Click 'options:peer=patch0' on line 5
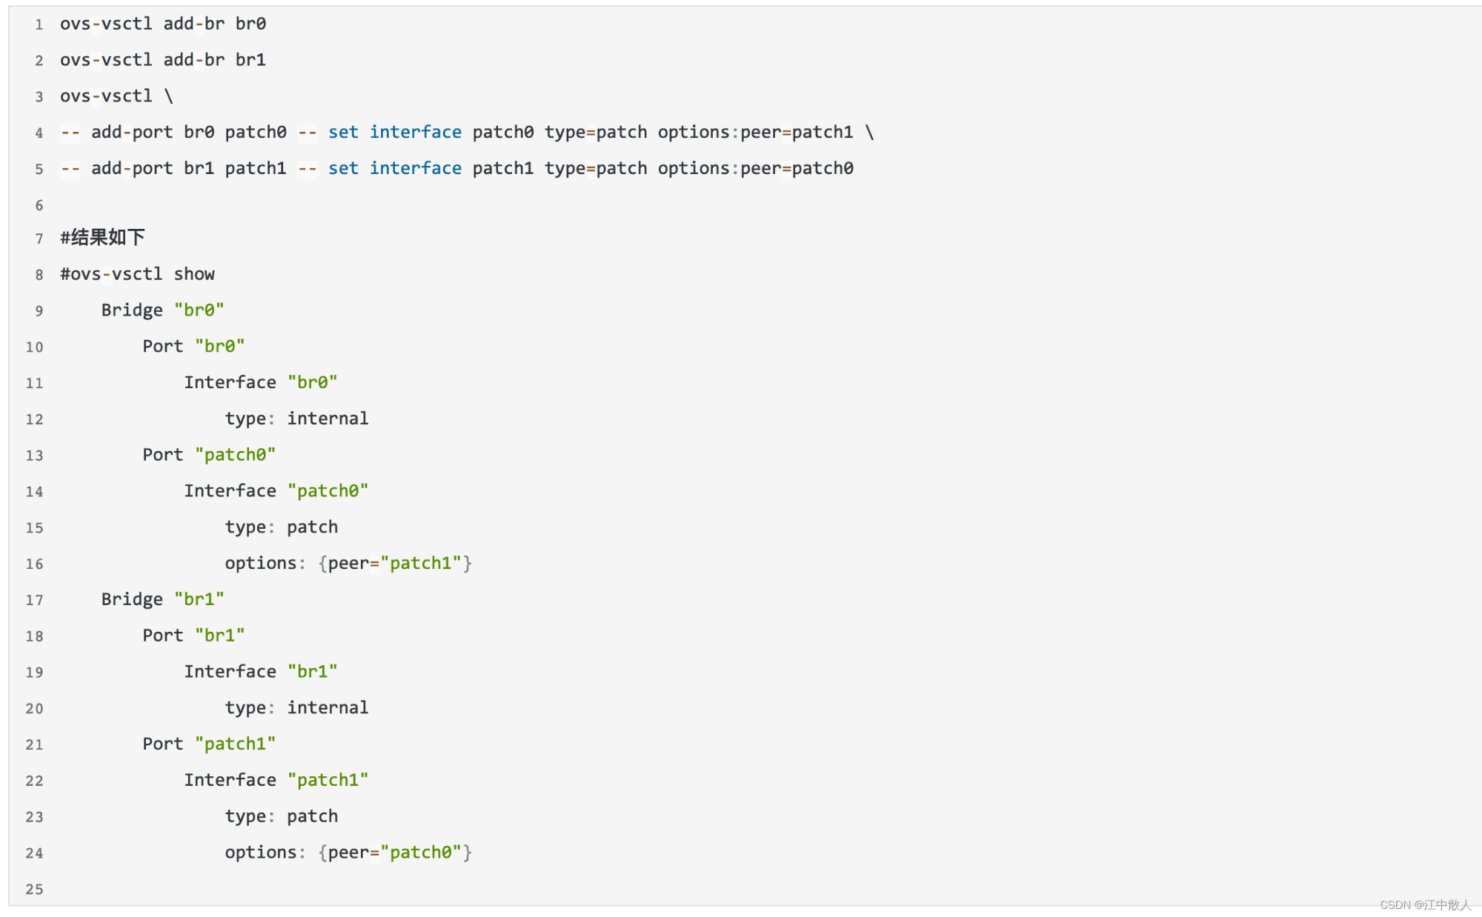This screenshot has width=1482, height=917. pyautogui.click(x=756, y=169)
